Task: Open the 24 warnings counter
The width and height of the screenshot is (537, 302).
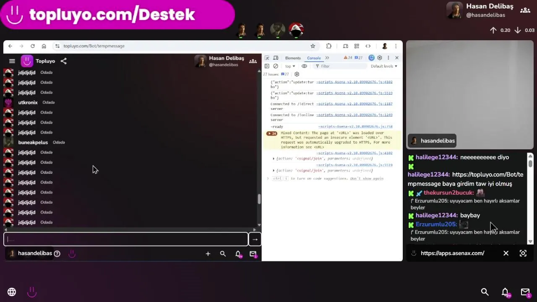Action: click(348, 58)
